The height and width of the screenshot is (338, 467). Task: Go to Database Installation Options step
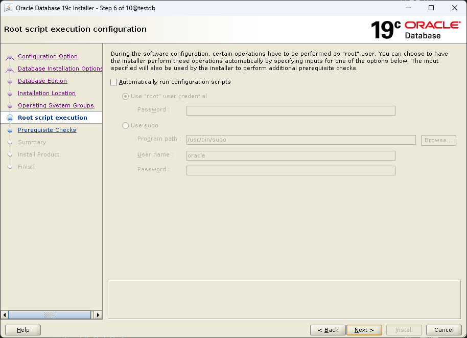(x=60, y=69)
